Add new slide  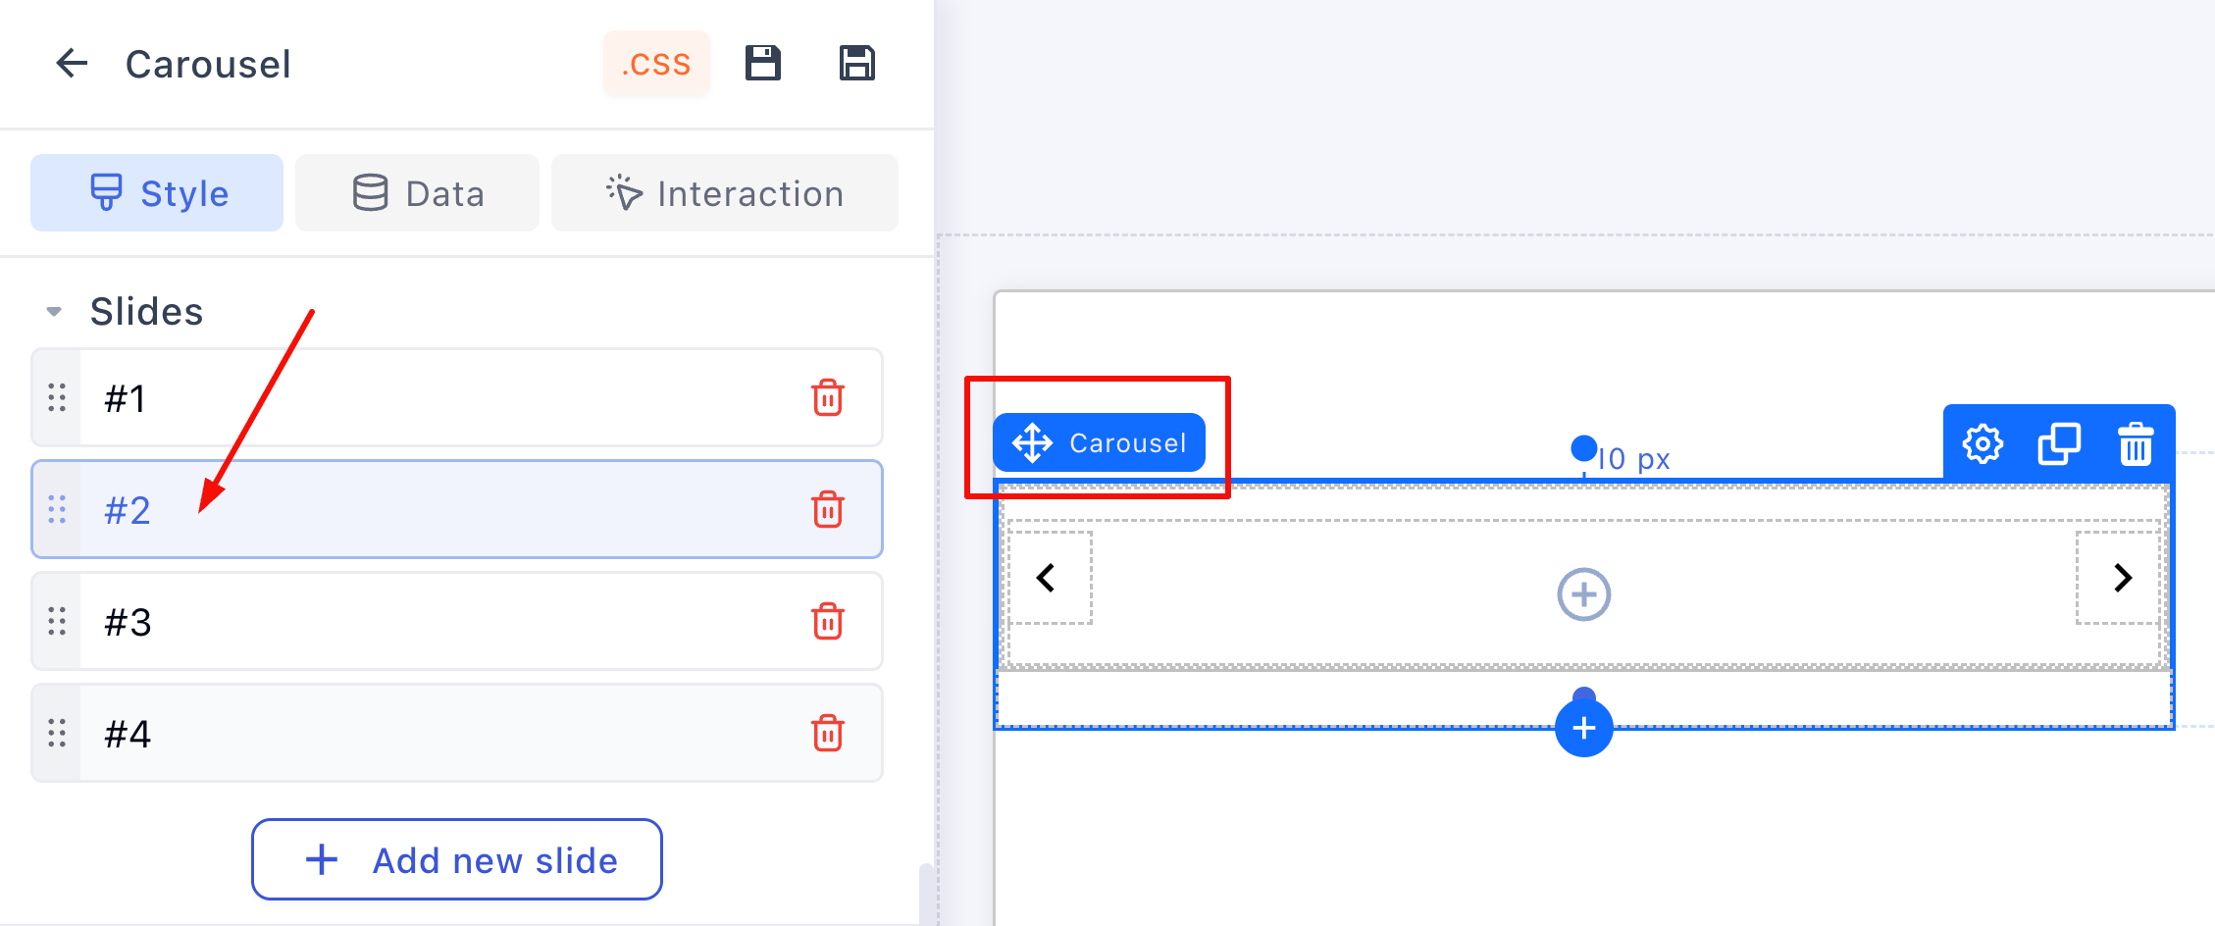tap(457, 860)
